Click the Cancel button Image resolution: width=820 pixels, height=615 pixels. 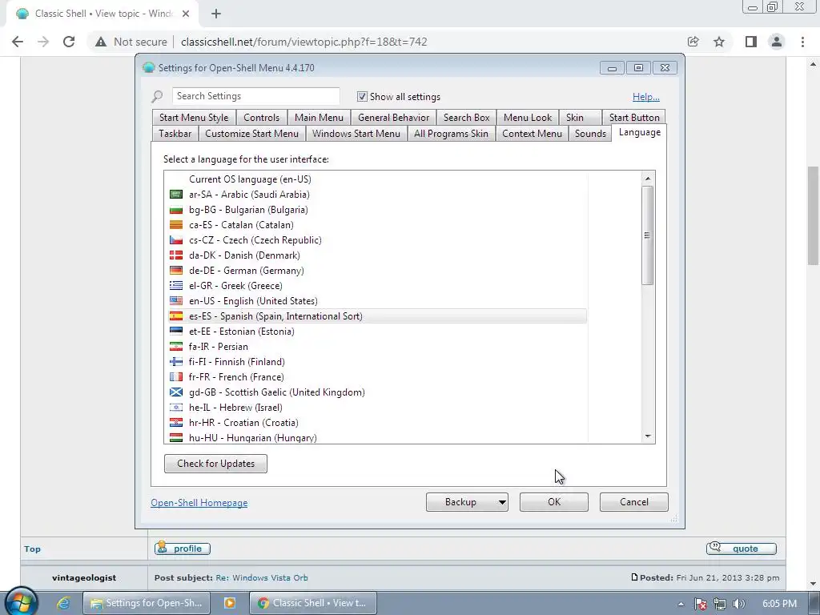tap(634, 502)
